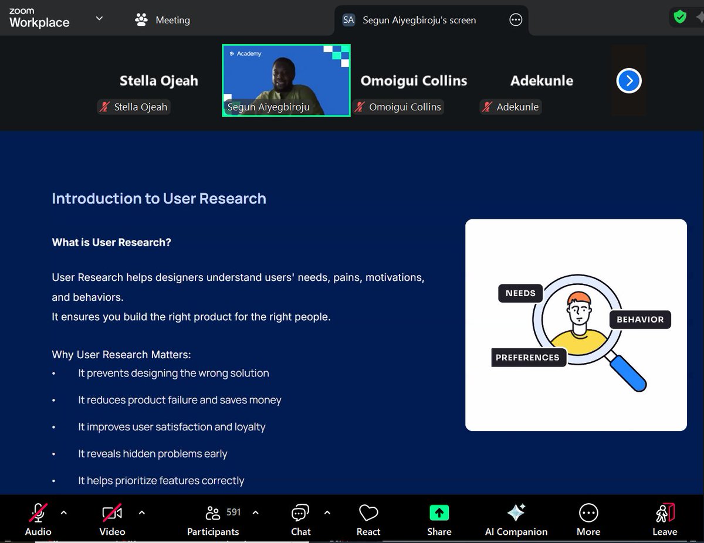Click 'It reduces product failure and saves money'
Screen dimensions: 704x543
180,400
